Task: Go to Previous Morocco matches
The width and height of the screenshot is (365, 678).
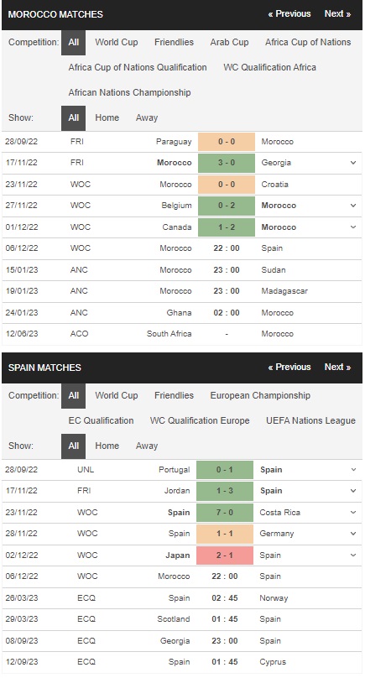Action: pyautogui.click(x=289, y=13)
